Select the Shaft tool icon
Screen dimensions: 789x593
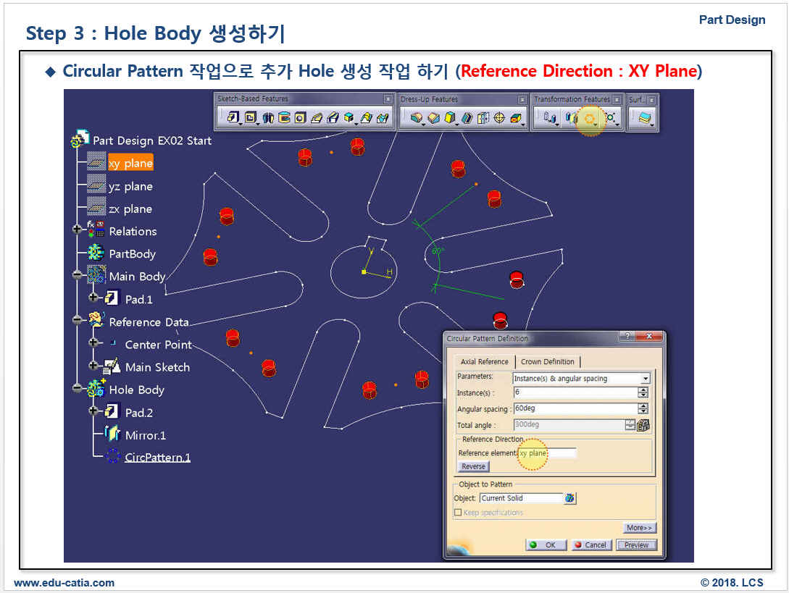(x=268, y=117)
